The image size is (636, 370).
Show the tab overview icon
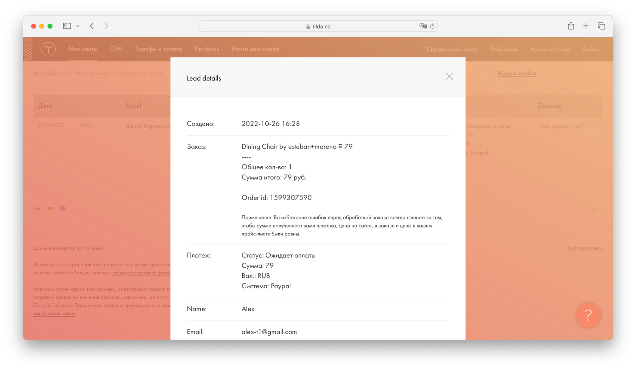(601, 26)
